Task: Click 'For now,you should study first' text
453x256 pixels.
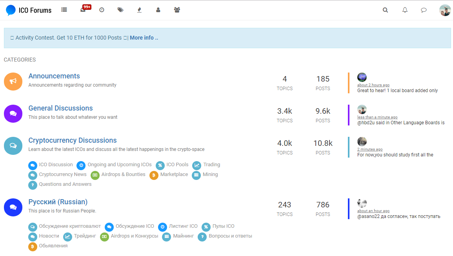Action: (x=395, y=154)
